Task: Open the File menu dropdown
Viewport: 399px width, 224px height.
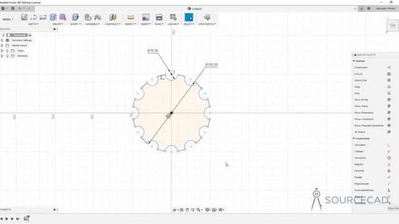Action: click(x=4, y=8)
